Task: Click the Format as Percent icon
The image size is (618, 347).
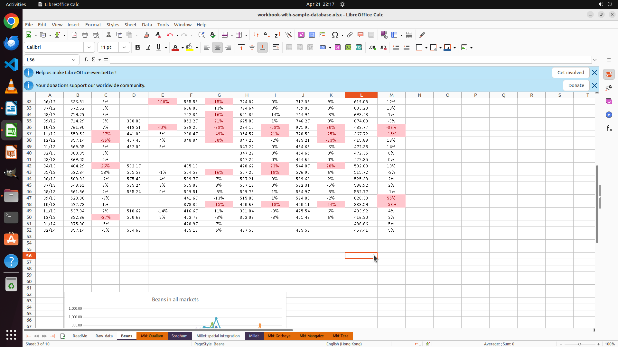Action: coord(338,48)
